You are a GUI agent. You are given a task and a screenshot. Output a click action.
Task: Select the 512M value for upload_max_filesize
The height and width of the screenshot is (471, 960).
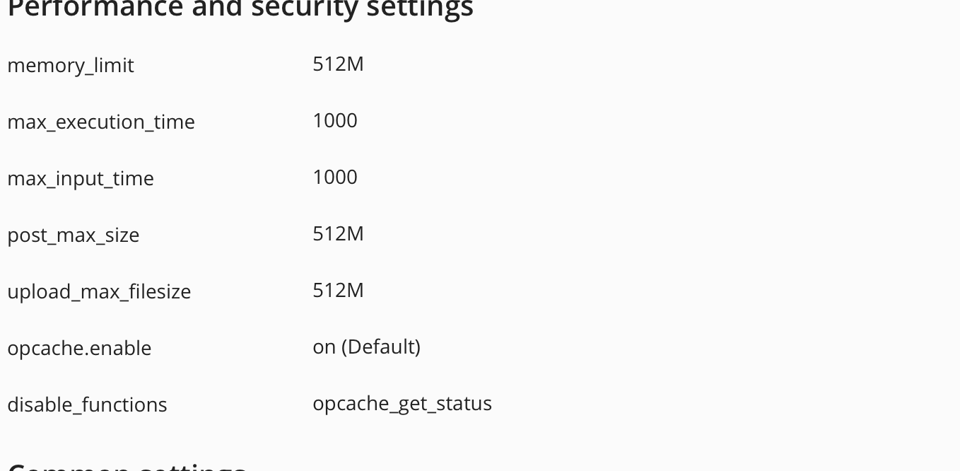338,290
